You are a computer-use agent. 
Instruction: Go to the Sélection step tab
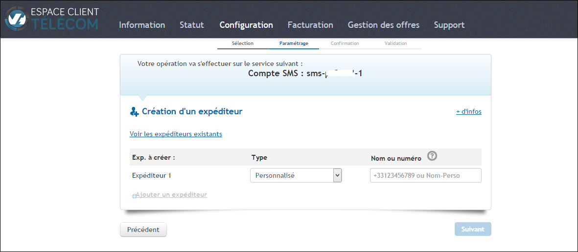(x=243, y=43)
